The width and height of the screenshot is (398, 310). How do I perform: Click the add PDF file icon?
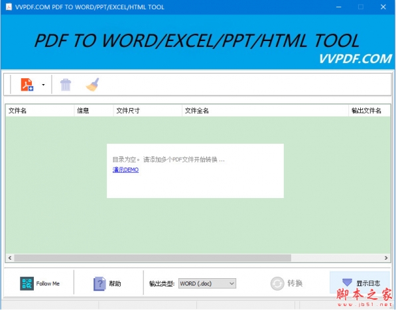[x=27, y=84]
